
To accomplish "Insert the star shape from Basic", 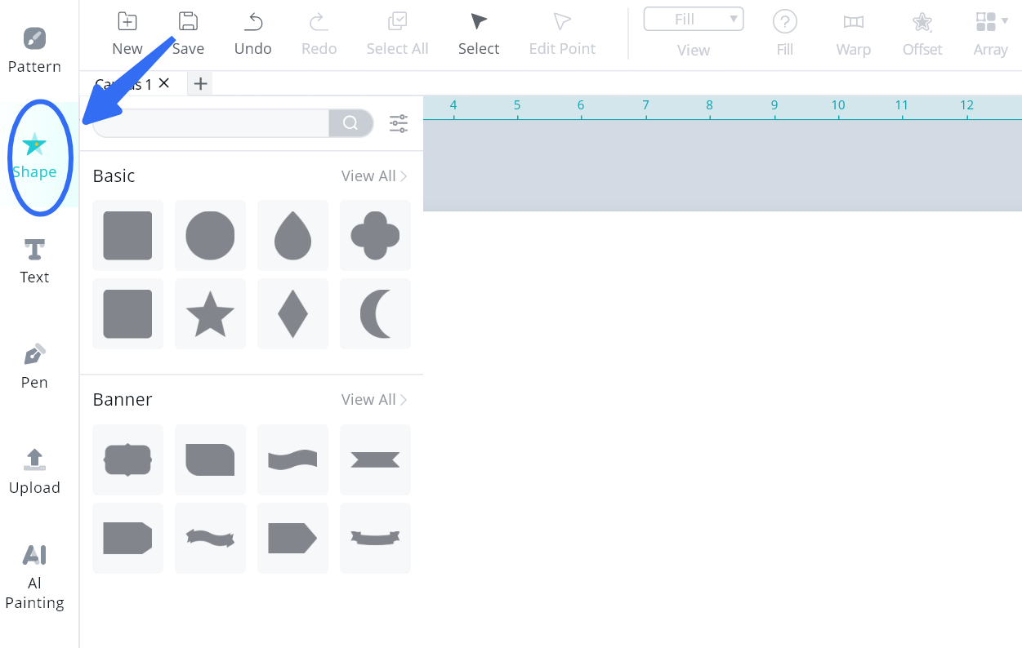I will tap(210, 314).
